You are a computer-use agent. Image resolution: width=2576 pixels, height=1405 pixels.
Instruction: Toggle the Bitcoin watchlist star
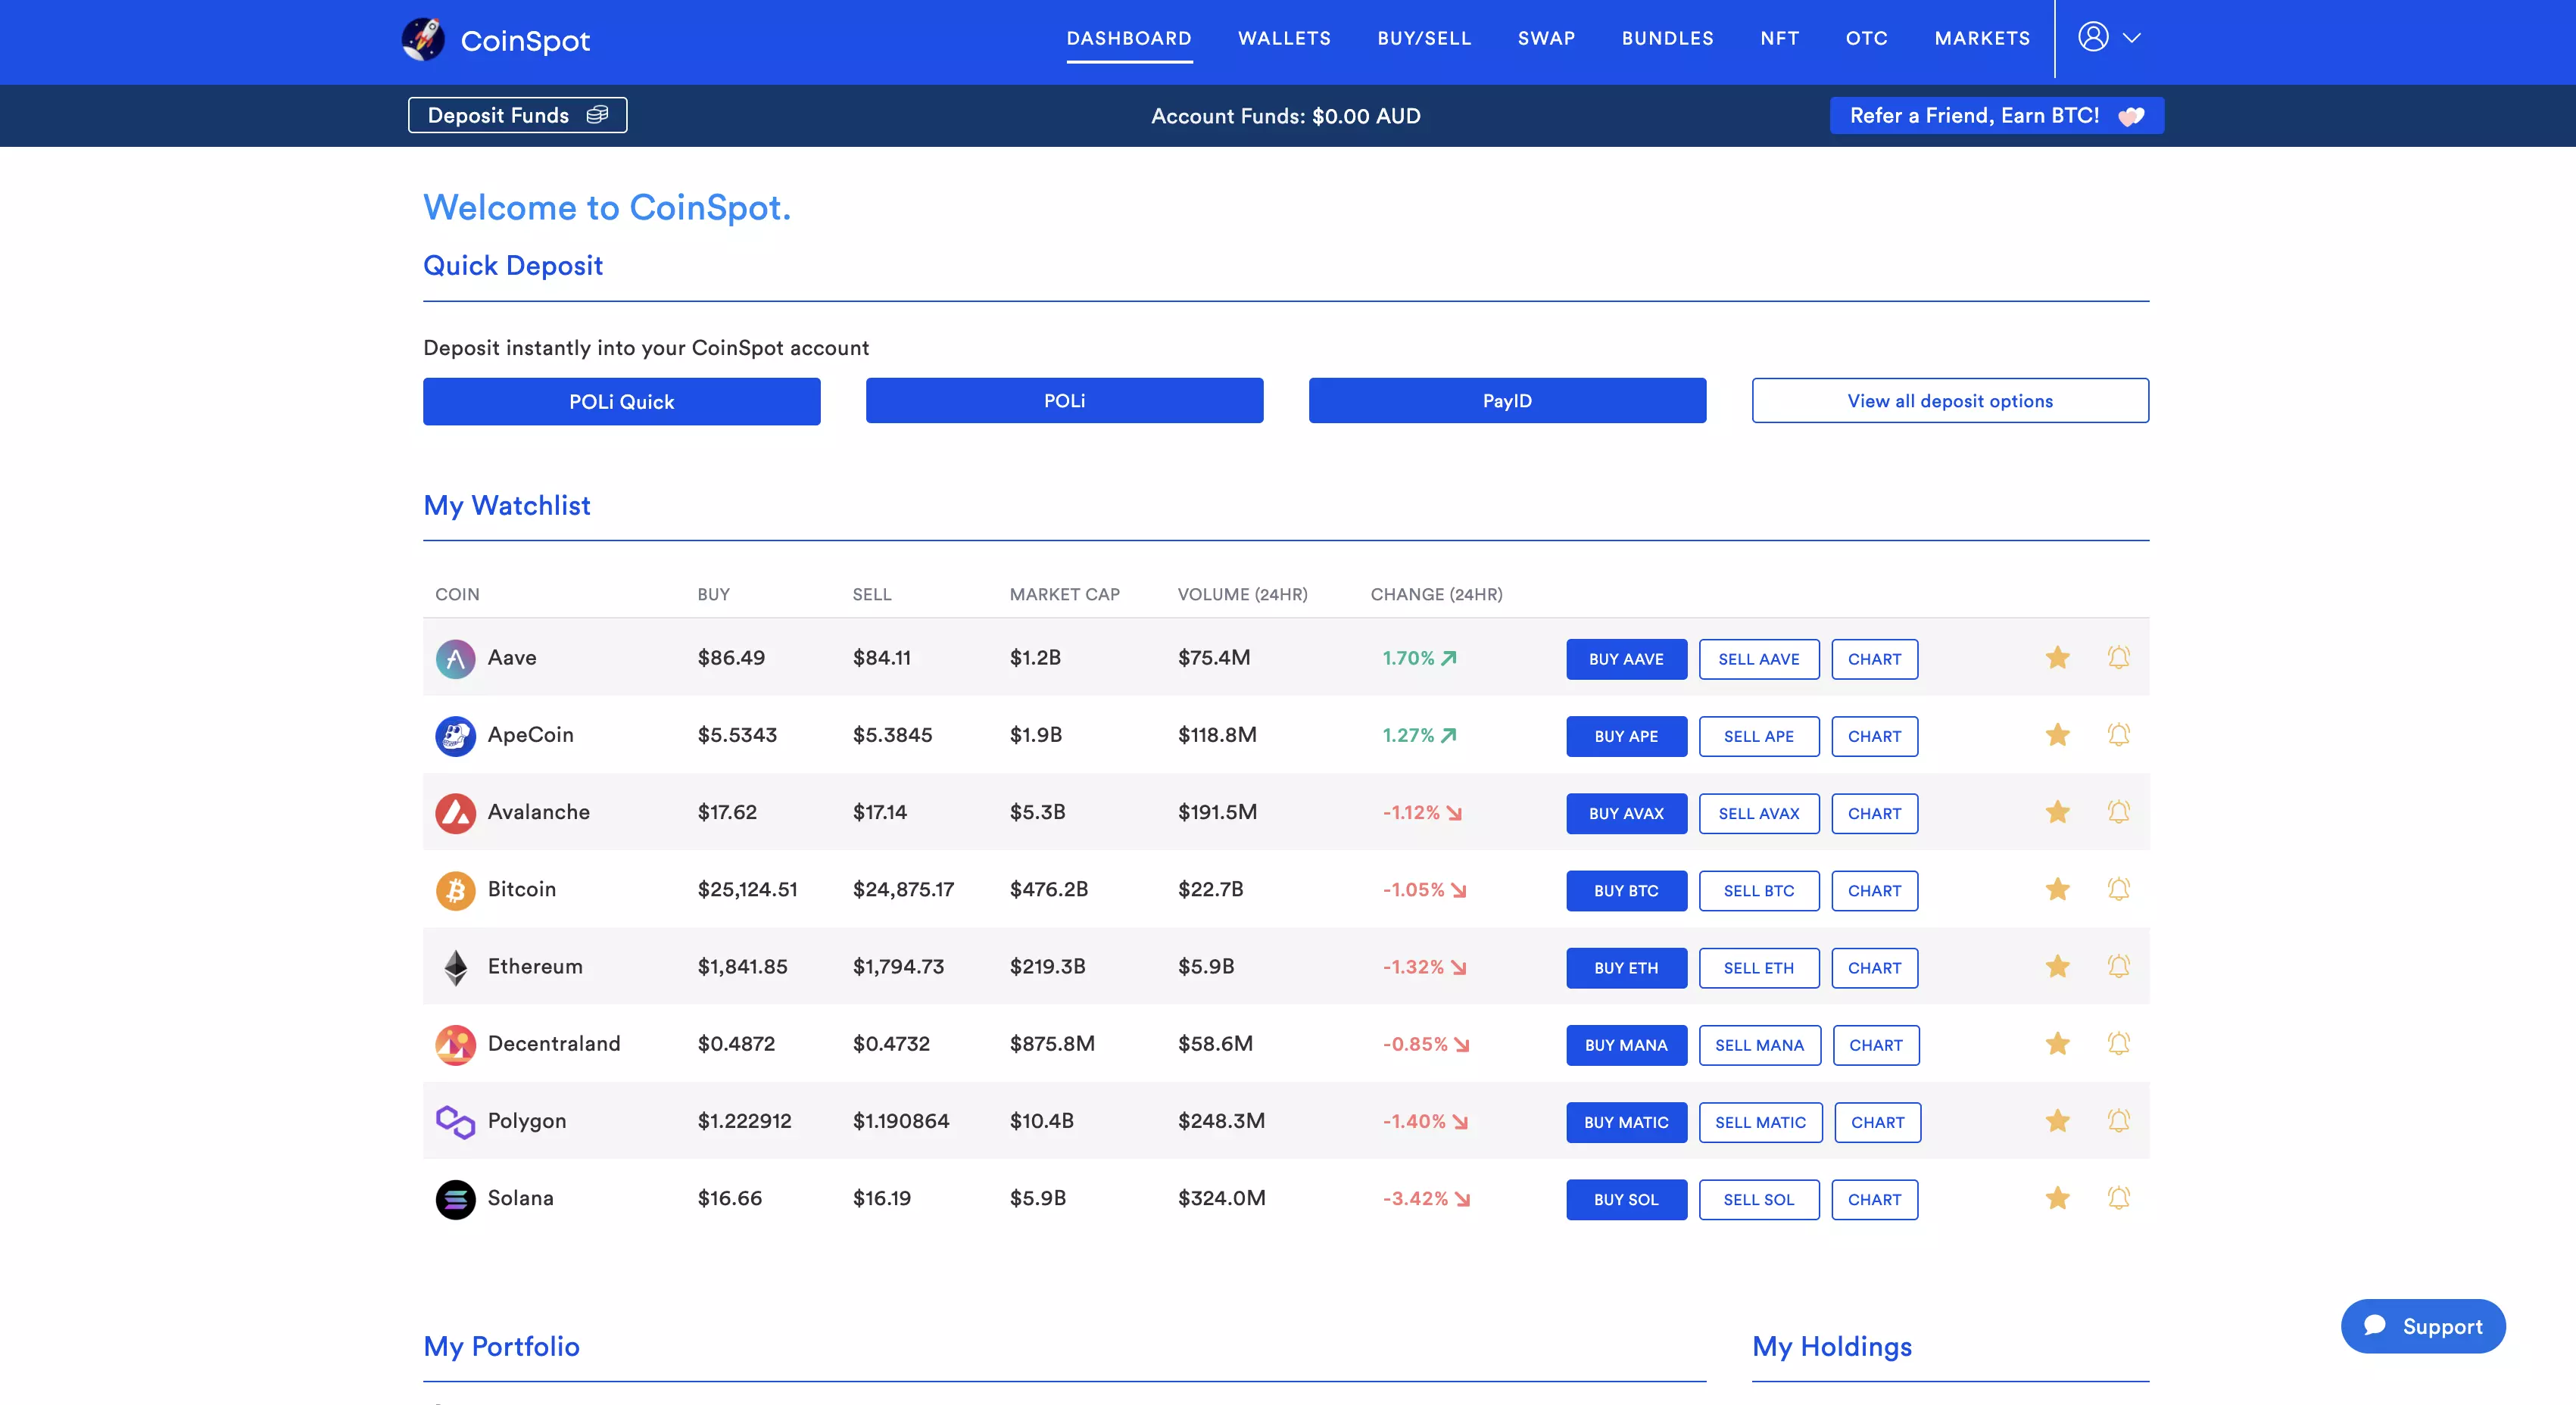[x=2057, y=889]
